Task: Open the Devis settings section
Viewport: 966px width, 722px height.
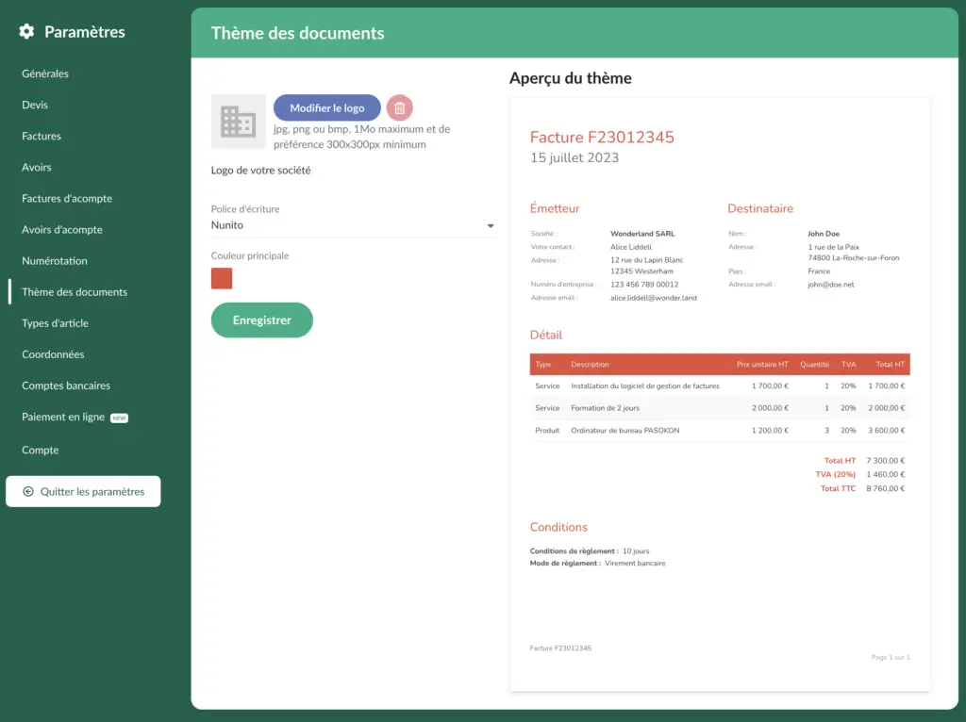Action: pyautogui.click(x=35, y=105)
